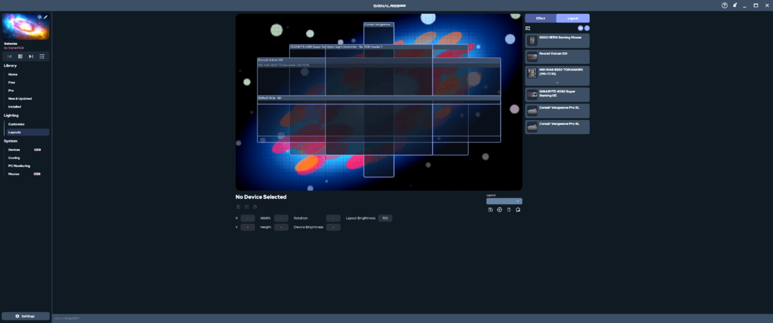Click the brightness sun icon on Galaxies thumbnail
Image resolution: width=773 pixels, height=323 pixels.
[x=40, y=17]
